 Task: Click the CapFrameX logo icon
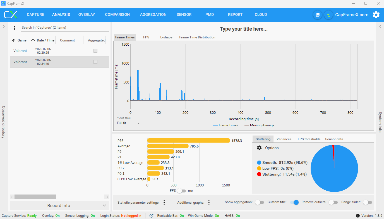tap(11, 15)
